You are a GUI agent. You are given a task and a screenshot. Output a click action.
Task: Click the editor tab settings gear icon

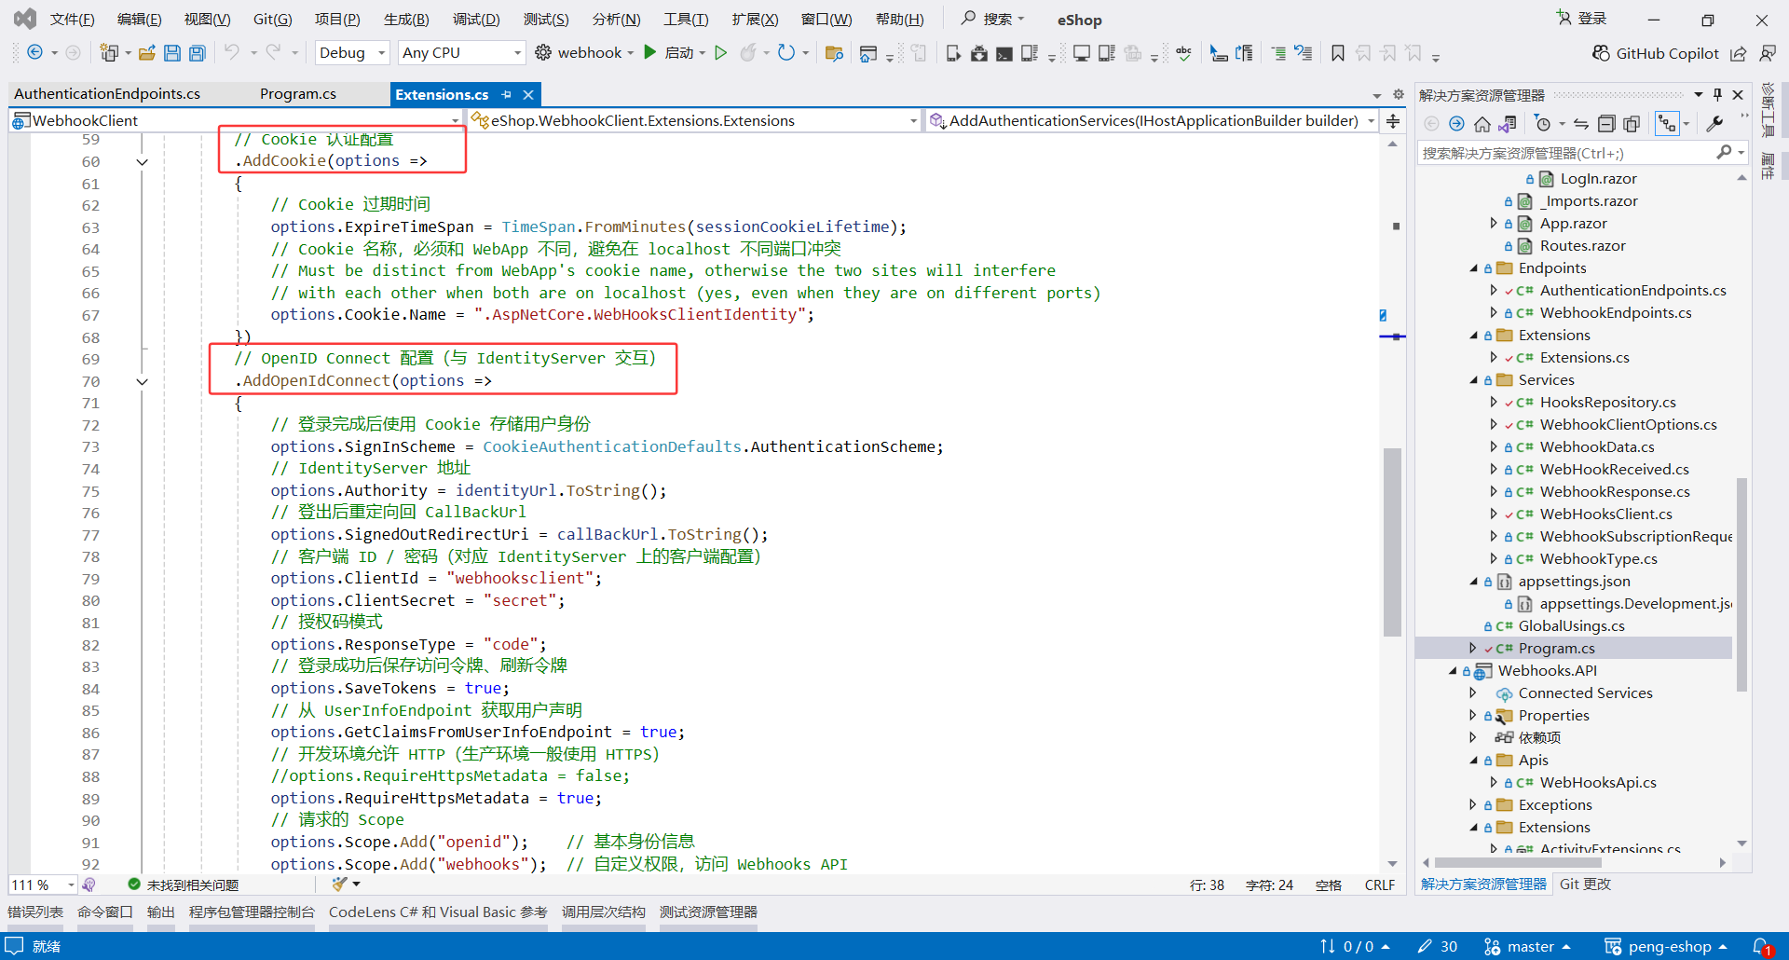coord(1399,94)
